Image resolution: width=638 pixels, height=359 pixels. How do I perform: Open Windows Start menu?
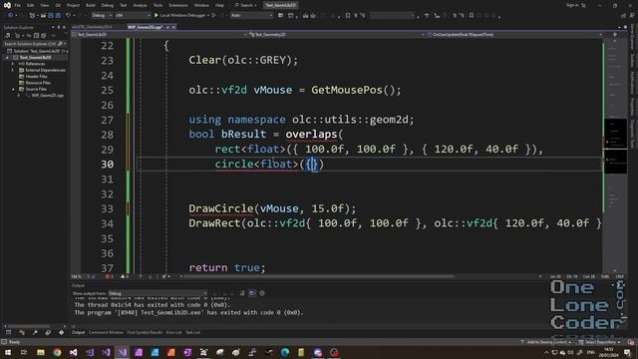pyautogui.click(x=8, y=352)
